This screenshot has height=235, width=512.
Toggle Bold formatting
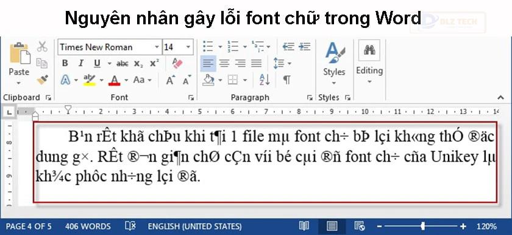coord(65,63)
